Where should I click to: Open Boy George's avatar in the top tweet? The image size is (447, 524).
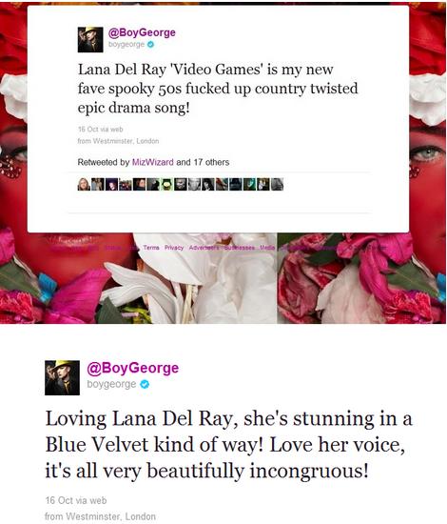[x=90, y=40]
